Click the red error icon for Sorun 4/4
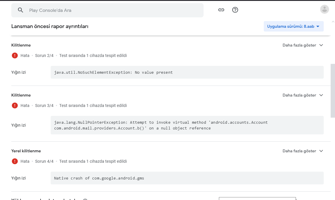 pos(15,161)
